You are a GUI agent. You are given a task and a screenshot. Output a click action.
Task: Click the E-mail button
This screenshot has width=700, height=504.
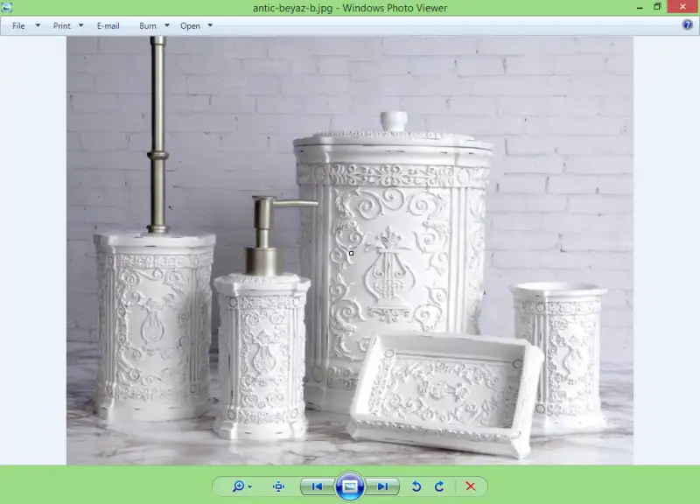click(x=108, y=26)
